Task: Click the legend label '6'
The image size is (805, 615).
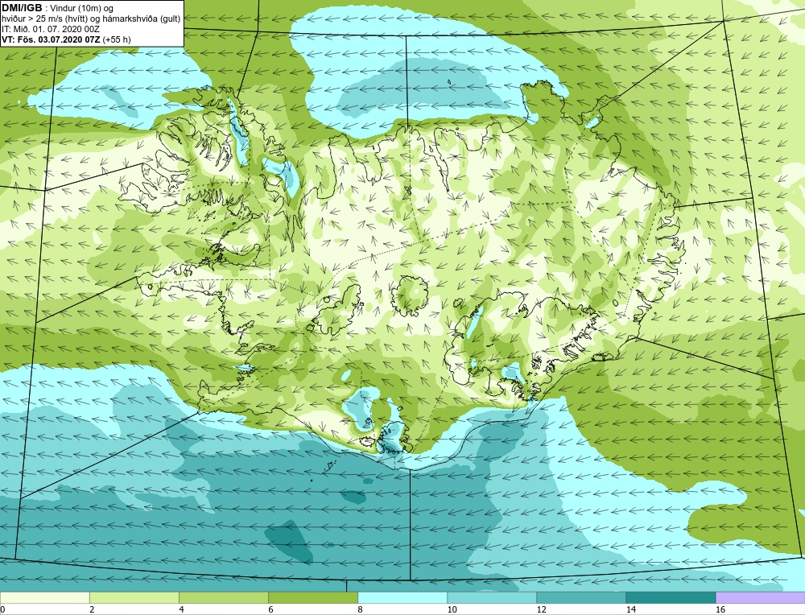Action: tap(271, 609)
